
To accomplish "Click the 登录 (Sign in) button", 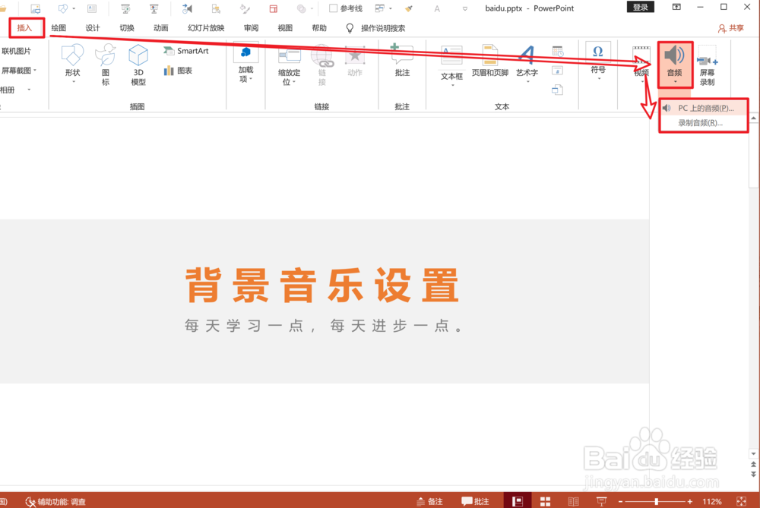I will [x=640, y=6].
